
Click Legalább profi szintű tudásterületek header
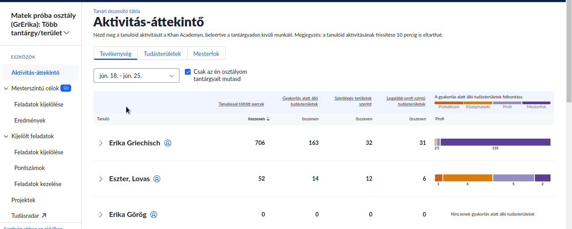(406, 101)
